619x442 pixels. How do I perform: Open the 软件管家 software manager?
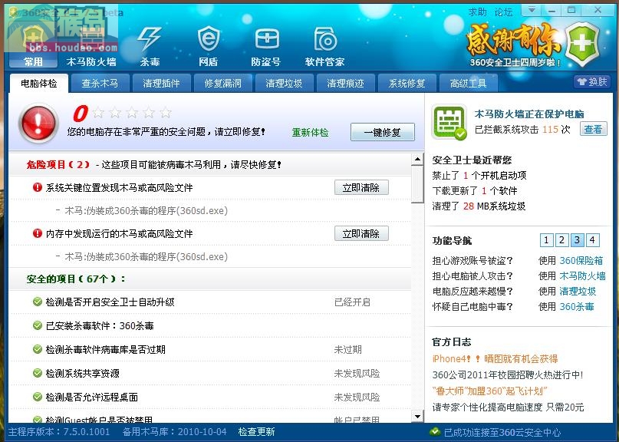tap(325, 47)
